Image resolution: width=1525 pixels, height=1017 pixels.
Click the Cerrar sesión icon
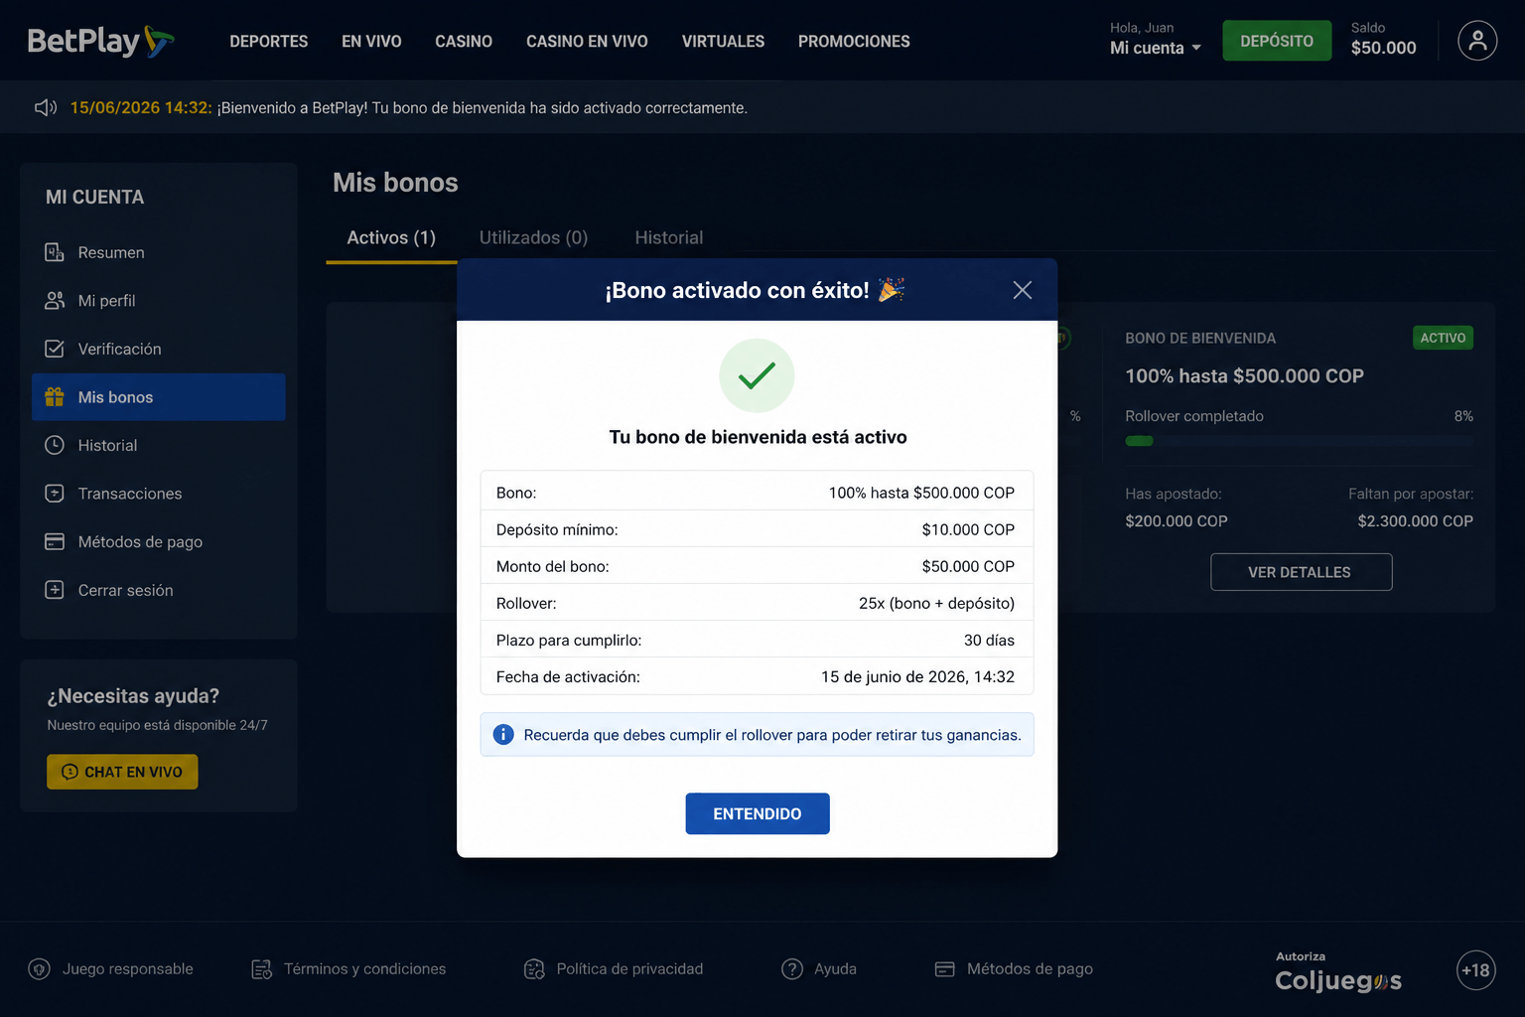(x=55, y=590)
